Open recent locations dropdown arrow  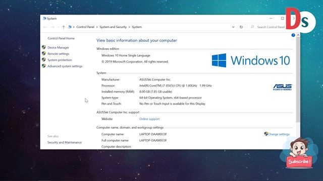pyautogui.click(x=59, y=27)
